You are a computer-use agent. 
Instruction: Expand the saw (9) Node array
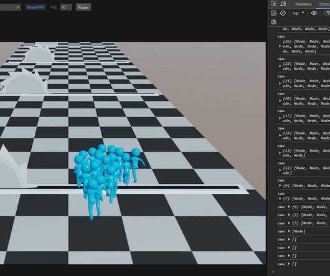(280, 186)
